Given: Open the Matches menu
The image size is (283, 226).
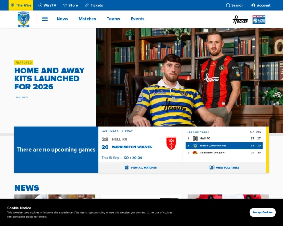Looking at the screenshot, I should click(x=87, y=19).
